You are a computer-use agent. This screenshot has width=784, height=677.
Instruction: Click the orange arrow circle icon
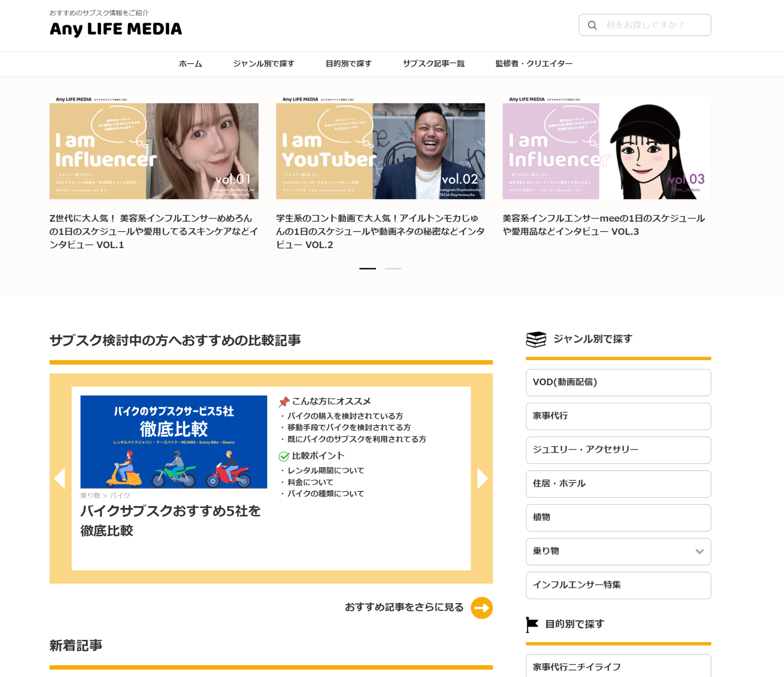click(x=481, y=607)
